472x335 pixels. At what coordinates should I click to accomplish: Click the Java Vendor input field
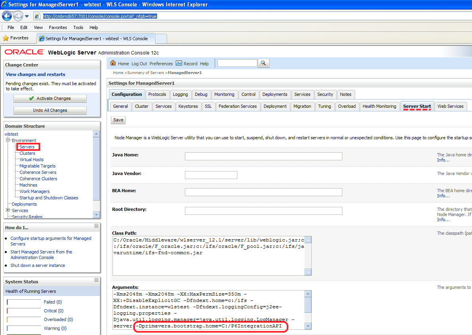pyautogui.click(x=211, y=175)
